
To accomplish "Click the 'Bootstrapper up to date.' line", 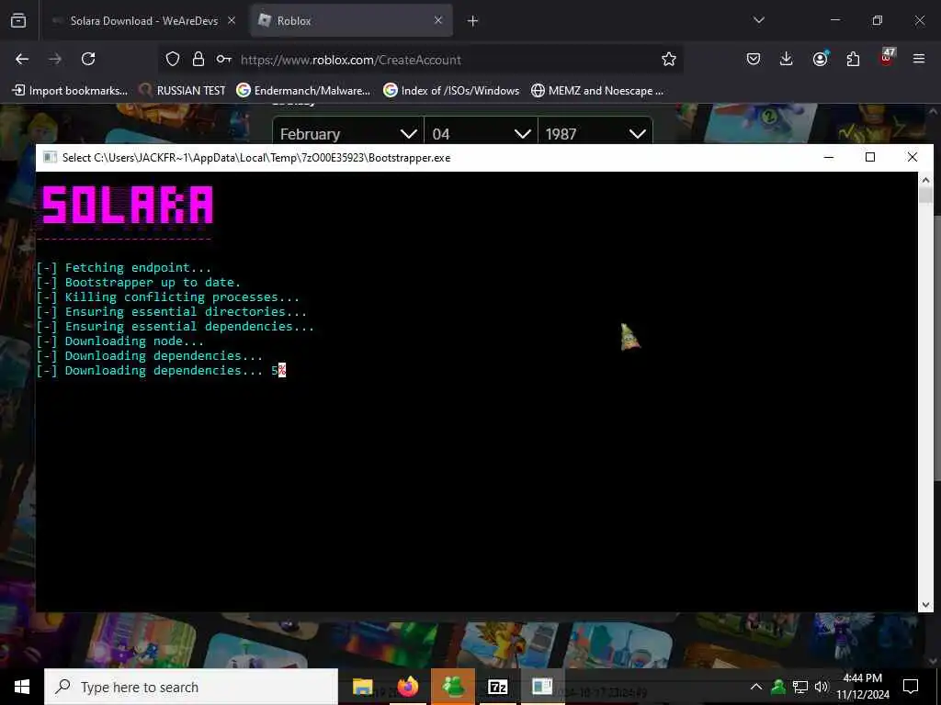I will [139, 283].
